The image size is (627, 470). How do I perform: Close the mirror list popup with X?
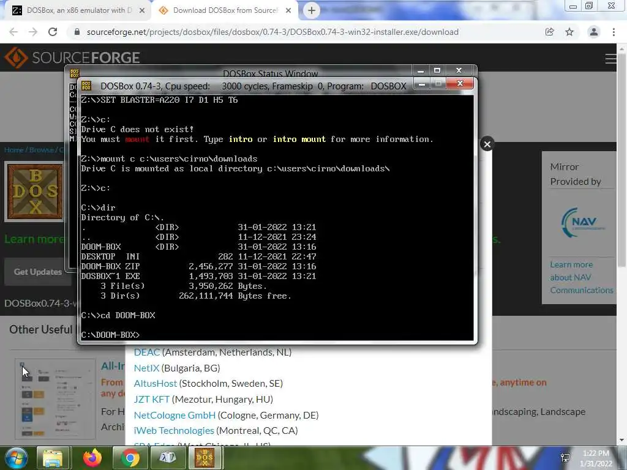coord(487,144)
